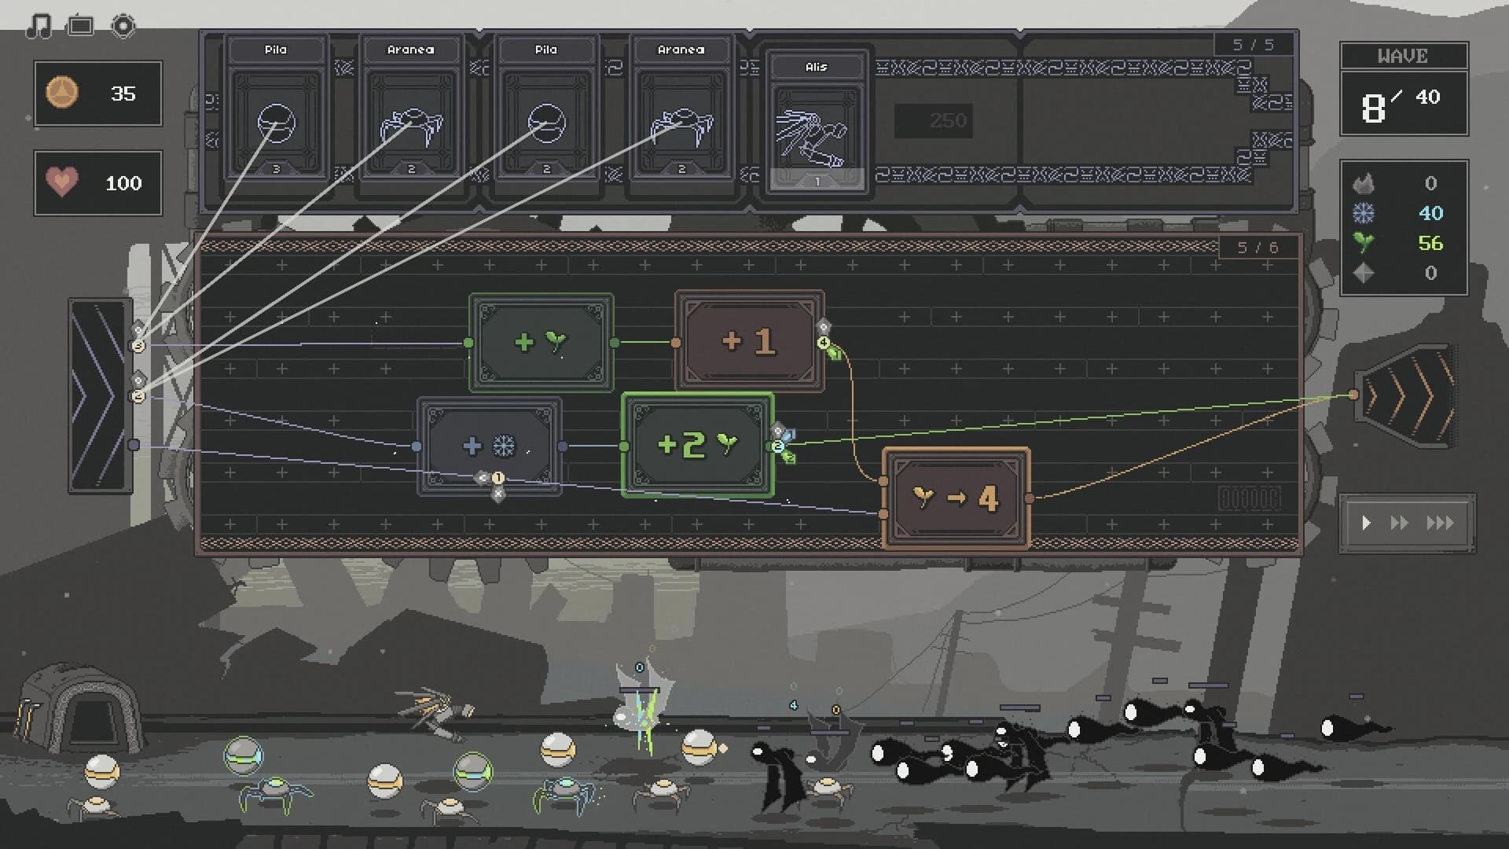This screenshot has width=1509, height=849.
Task: Select the coin counter showing 35
Action: [x=97, y=94]
